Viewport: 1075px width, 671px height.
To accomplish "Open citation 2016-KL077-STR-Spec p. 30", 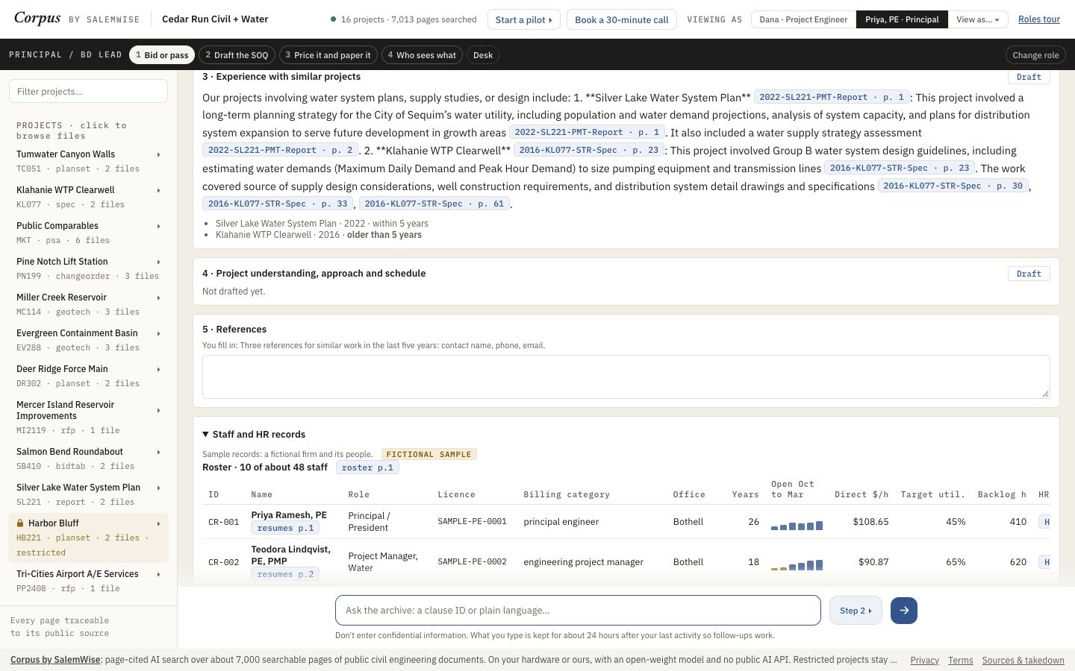I will [x=953, y=186].
